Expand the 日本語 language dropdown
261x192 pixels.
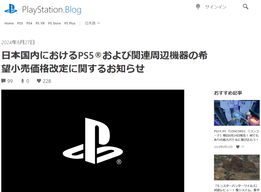click(x=92, y=23)
